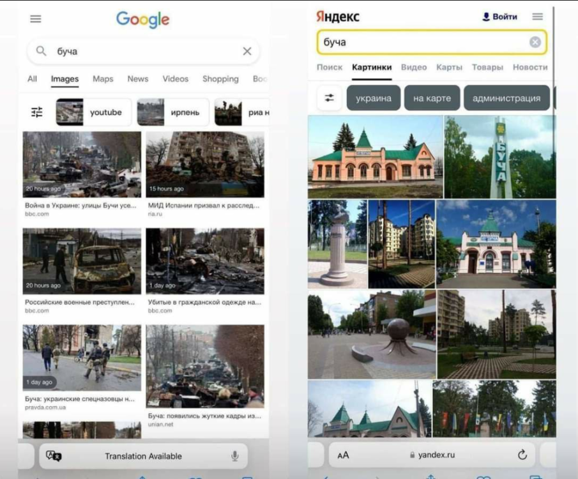Open the Google hamburger menu
The height and width of the screenshot is (479, 578).
click(x=36, y=19)
